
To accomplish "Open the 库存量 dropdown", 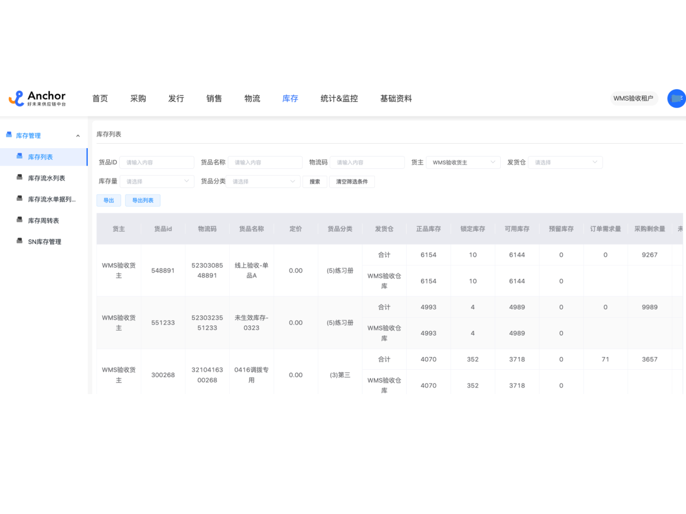I will [x=157, y=182].
